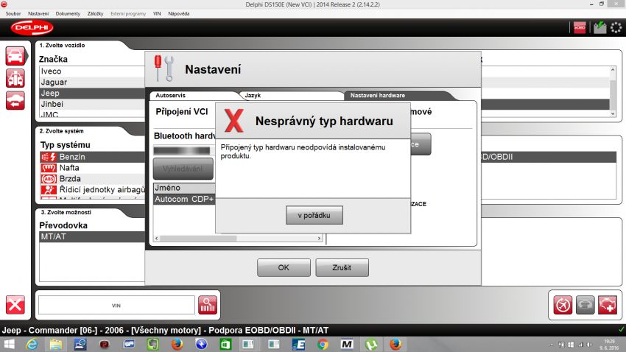Open the Windows Start button

coord(9,344)
